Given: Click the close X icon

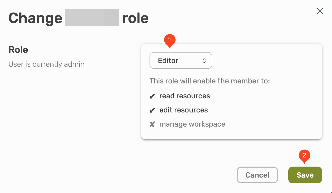Looking at the screenshot, I should 320,11.
